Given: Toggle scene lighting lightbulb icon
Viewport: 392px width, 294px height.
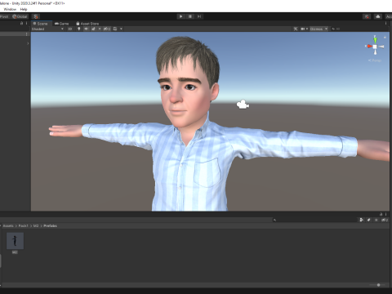Looking at the screenshot, I should pos(79,29).
